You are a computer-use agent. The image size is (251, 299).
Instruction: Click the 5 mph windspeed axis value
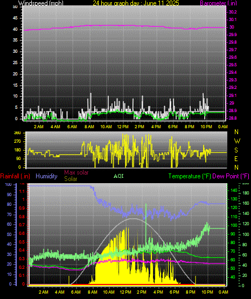coord(16,108)
